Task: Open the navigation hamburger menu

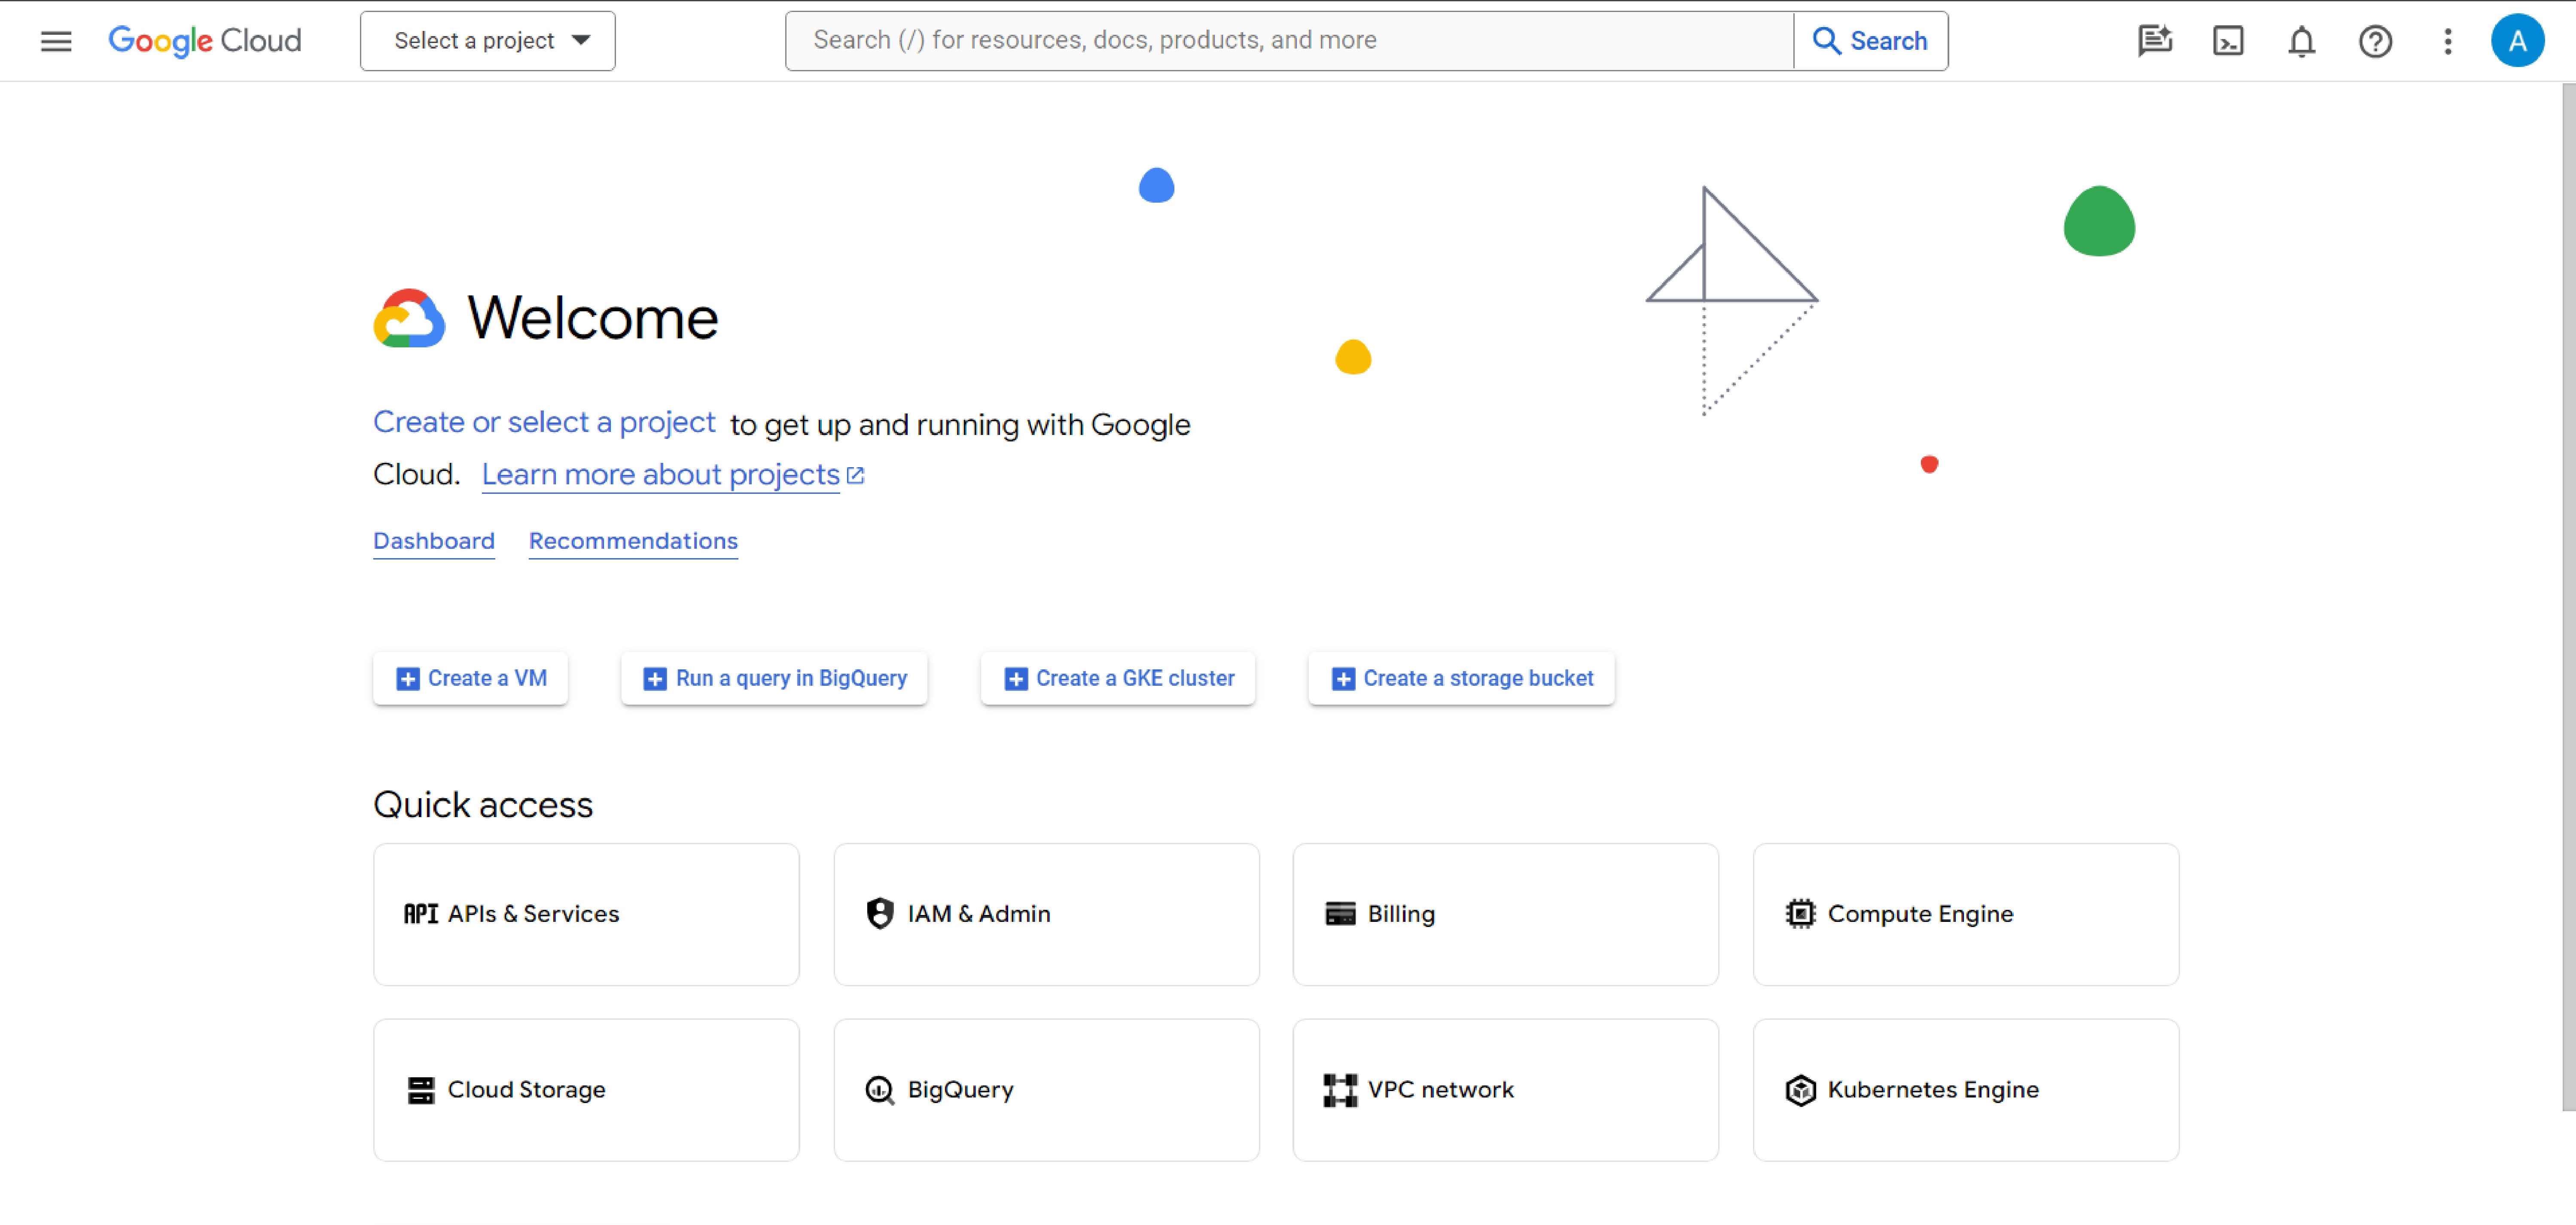Action: click(x=56, y=41)
